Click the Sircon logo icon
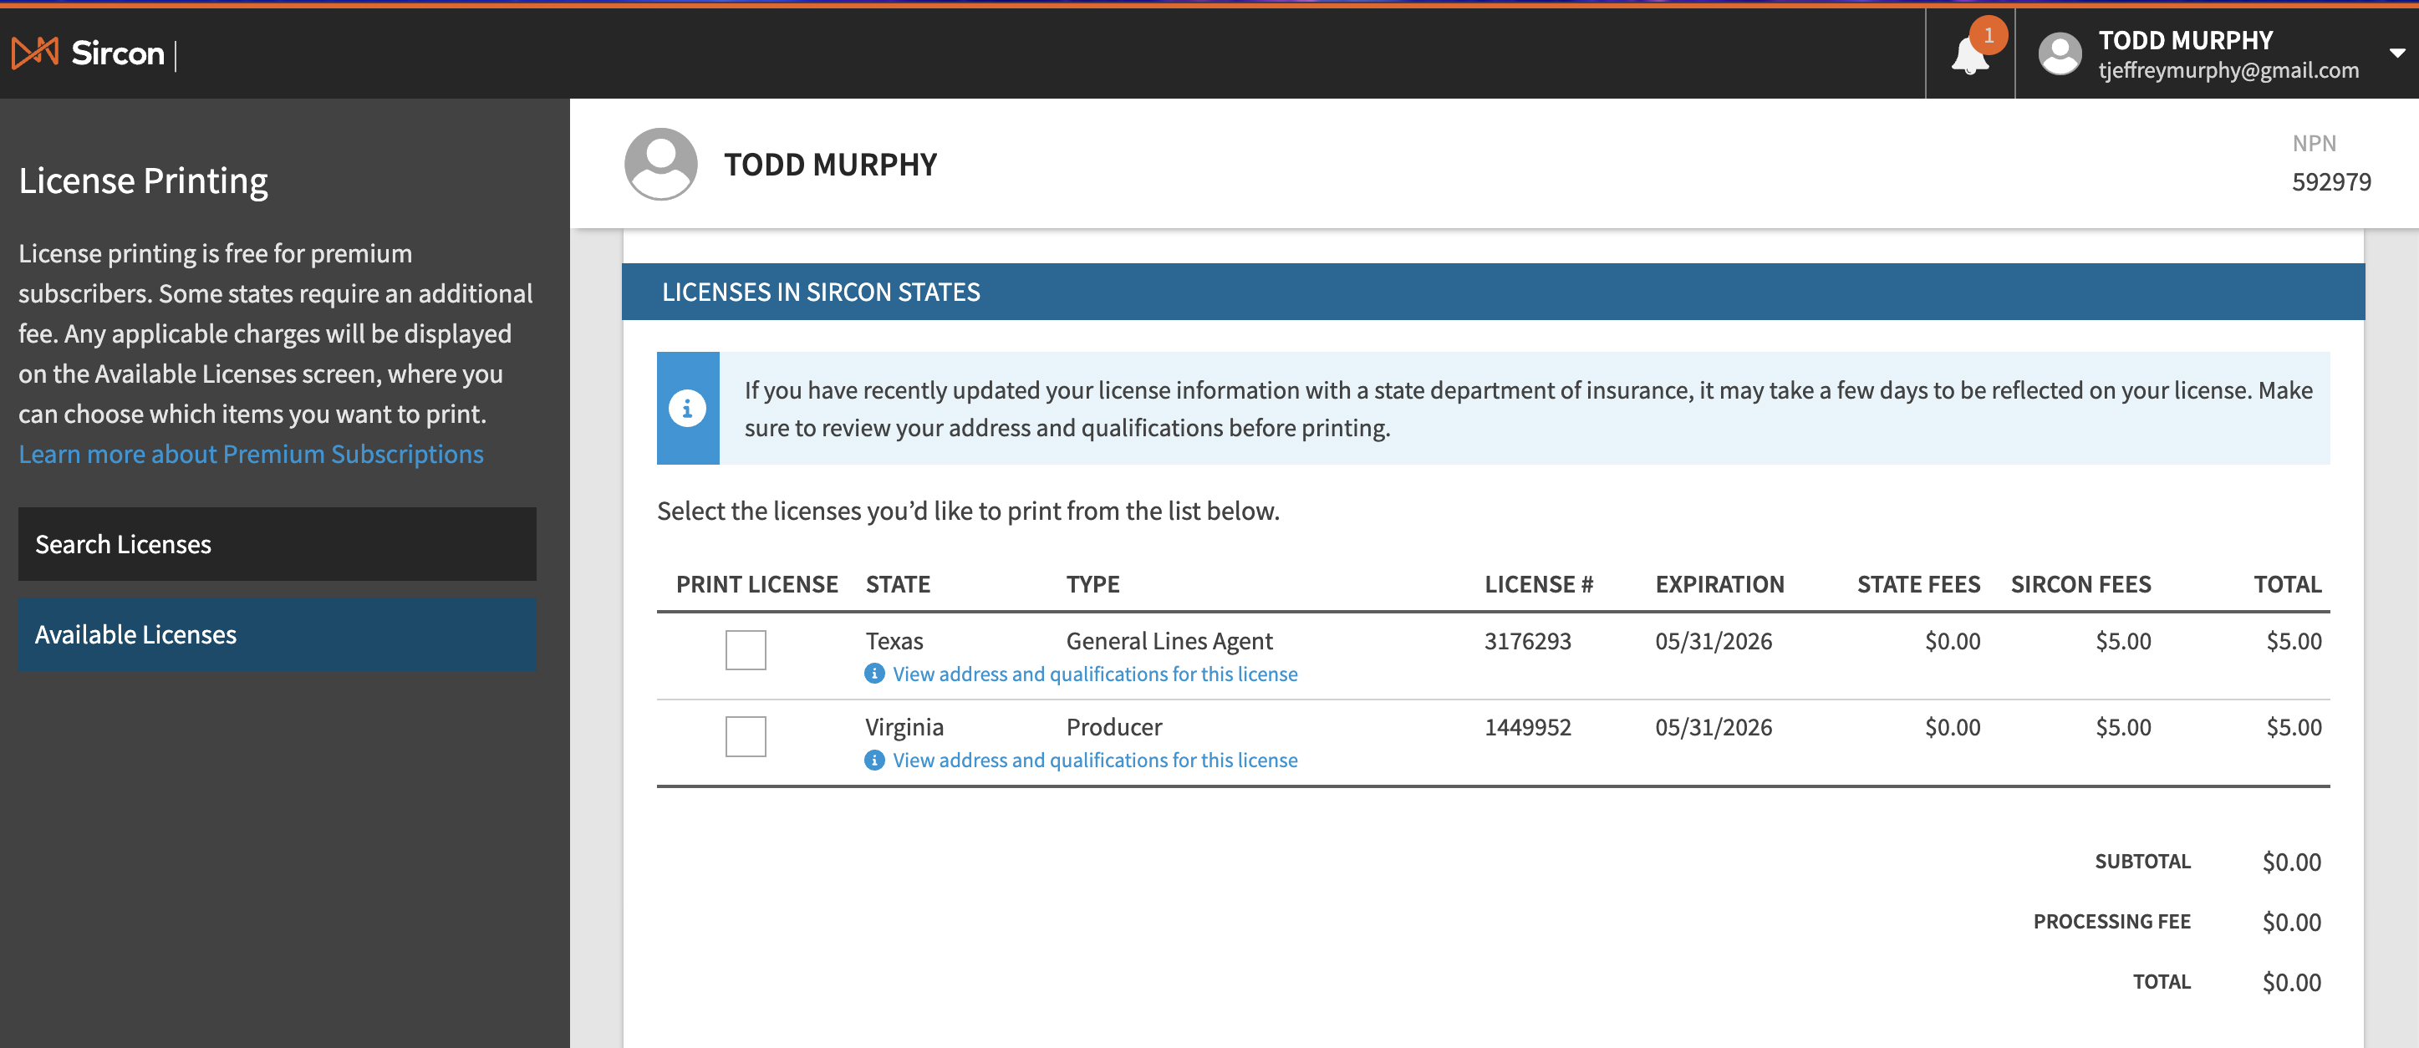 [x=35, y=53]
